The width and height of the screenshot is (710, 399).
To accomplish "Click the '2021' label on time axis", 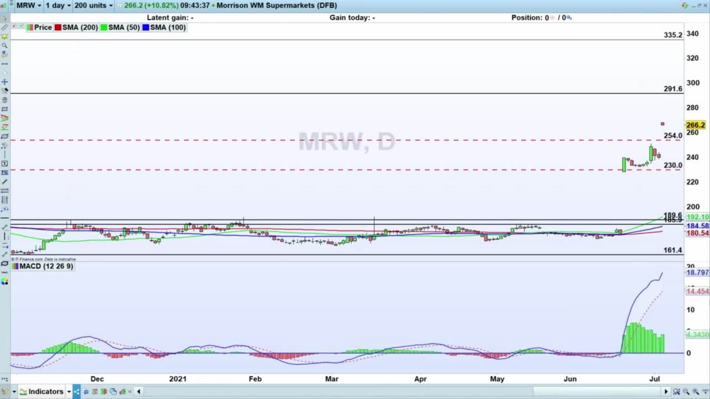I will click(x=178, y=379).
